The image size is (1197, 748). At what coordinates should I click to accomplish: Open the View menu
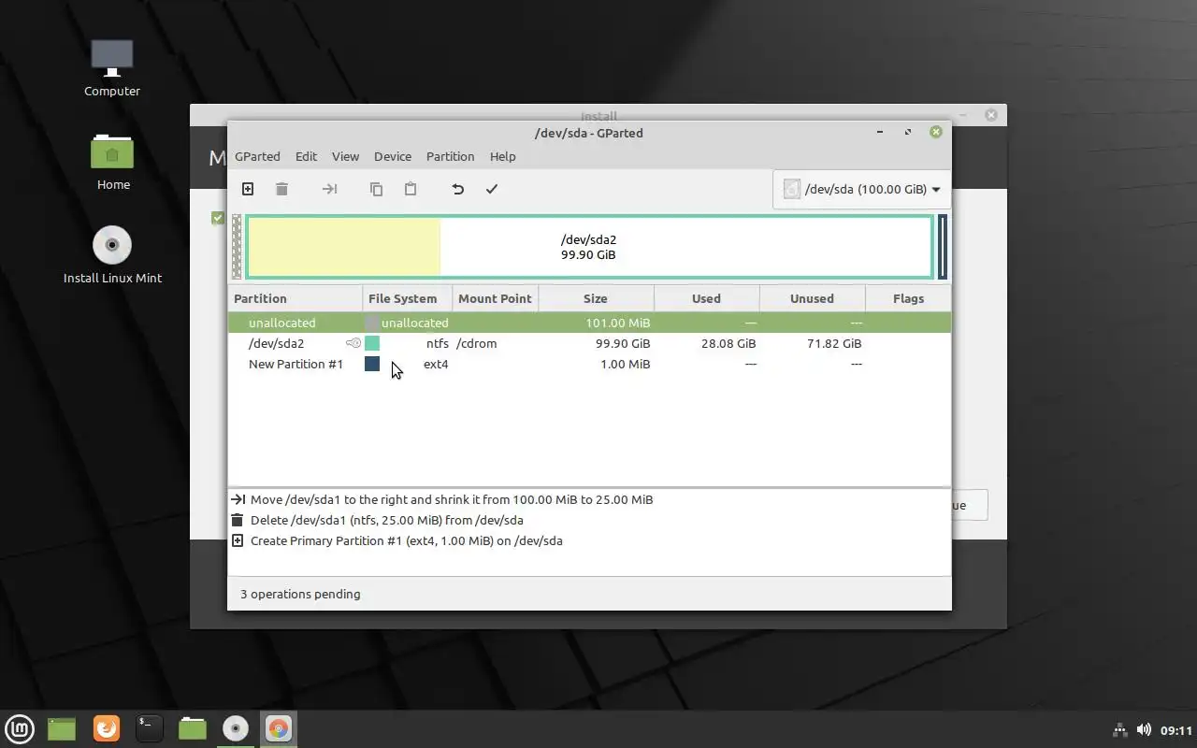(345, 156)
